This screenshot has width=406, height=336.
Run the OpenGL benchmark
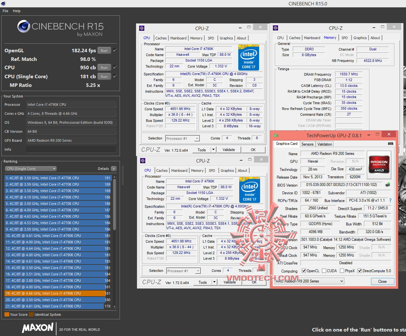(x=104, y=50)
